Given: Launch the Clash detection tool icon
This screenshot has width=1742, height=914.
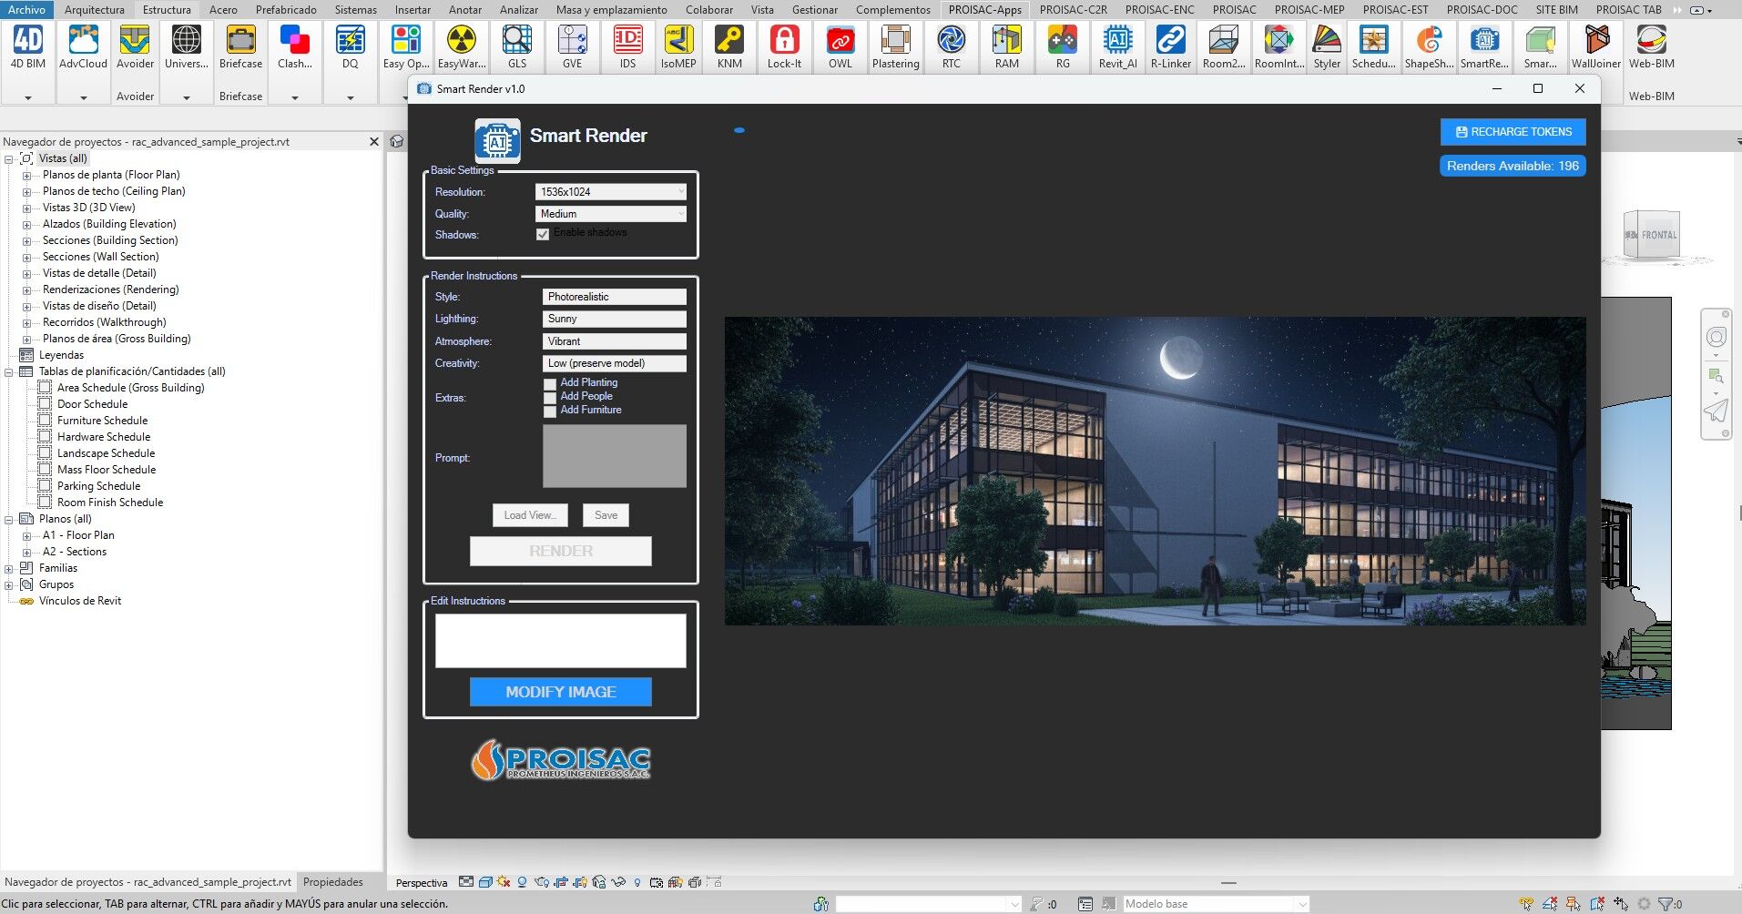Looking at the screenshot, I should (294, 46).
